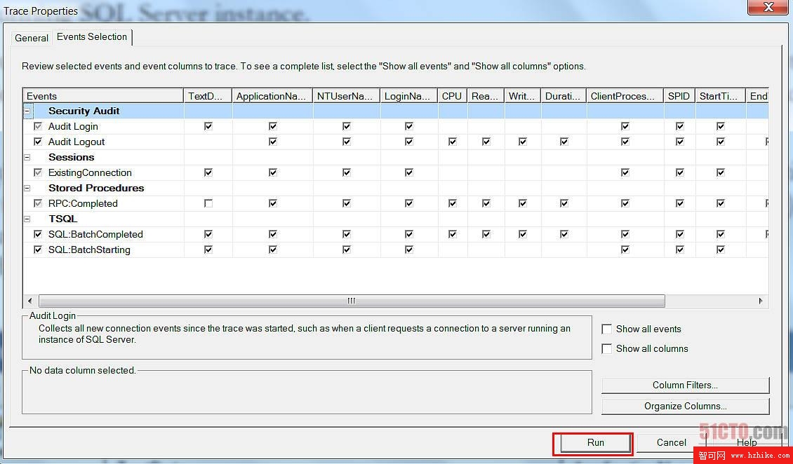Viewport: 793px width, 464px height.
Task: Select the SQL:BatchCompleted event name
Action: coord(95,234)
